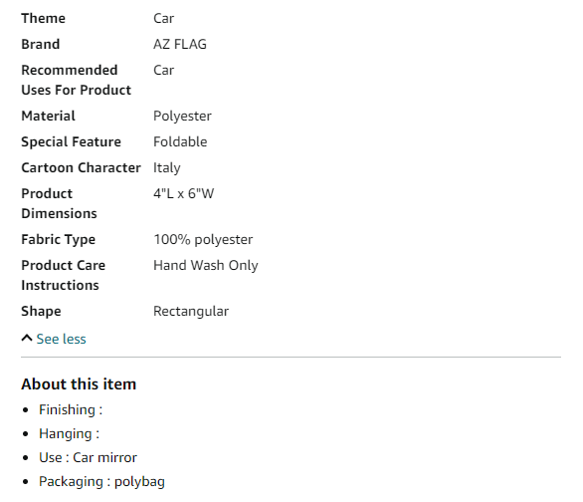Click the Rectangular shape value
Screen dimensions: 583x502
pyautogui.click(x=191, y=312)
